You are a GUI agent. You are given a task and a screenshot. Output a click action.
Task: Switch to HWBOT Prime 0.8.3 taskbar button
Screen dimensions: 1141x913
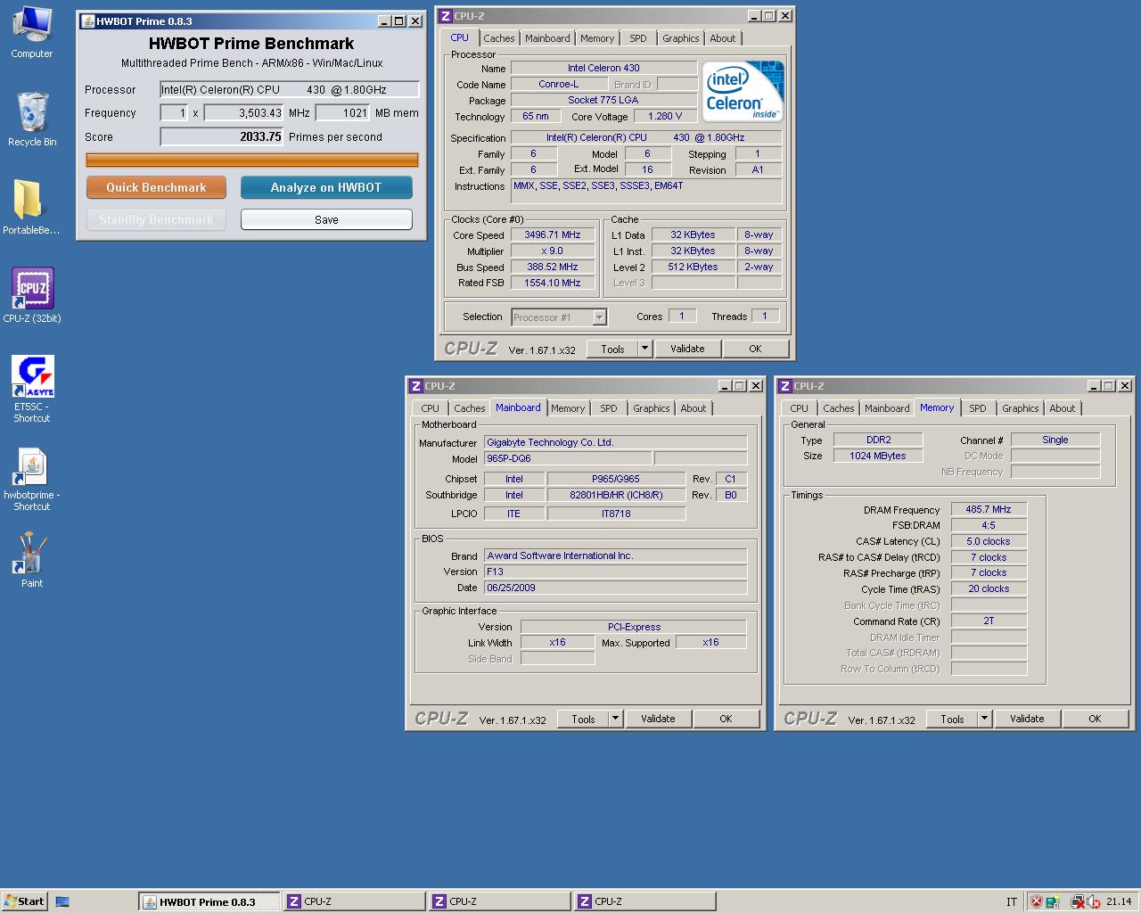[x=209, y=901]
